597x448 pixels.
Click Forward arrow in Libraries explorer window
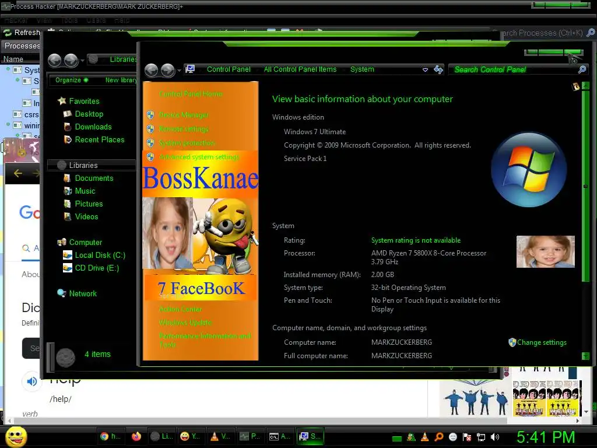tap(71, 60)
